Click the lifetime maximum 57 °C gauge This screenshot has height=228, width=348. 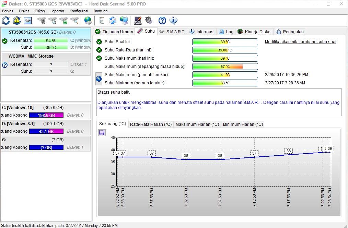click(x=225, y=66)
